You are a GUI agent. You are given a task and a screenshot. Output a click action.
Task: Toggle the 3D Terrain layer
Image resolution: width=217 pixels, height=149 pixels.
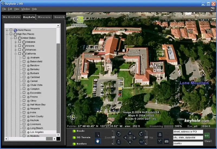[74, 137]
